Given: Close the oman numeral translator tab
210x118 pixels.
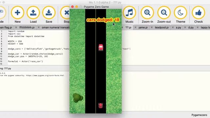Looking at the screenshot, I should click(39, 27).
